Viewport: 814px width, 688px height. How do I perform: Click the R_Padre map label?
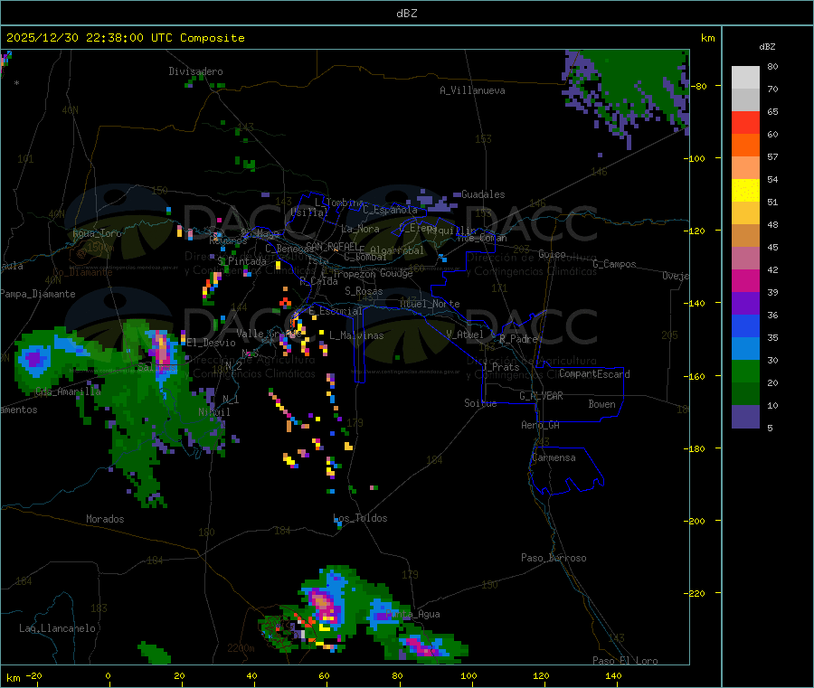pyautogui.click(x=518, y=339)
